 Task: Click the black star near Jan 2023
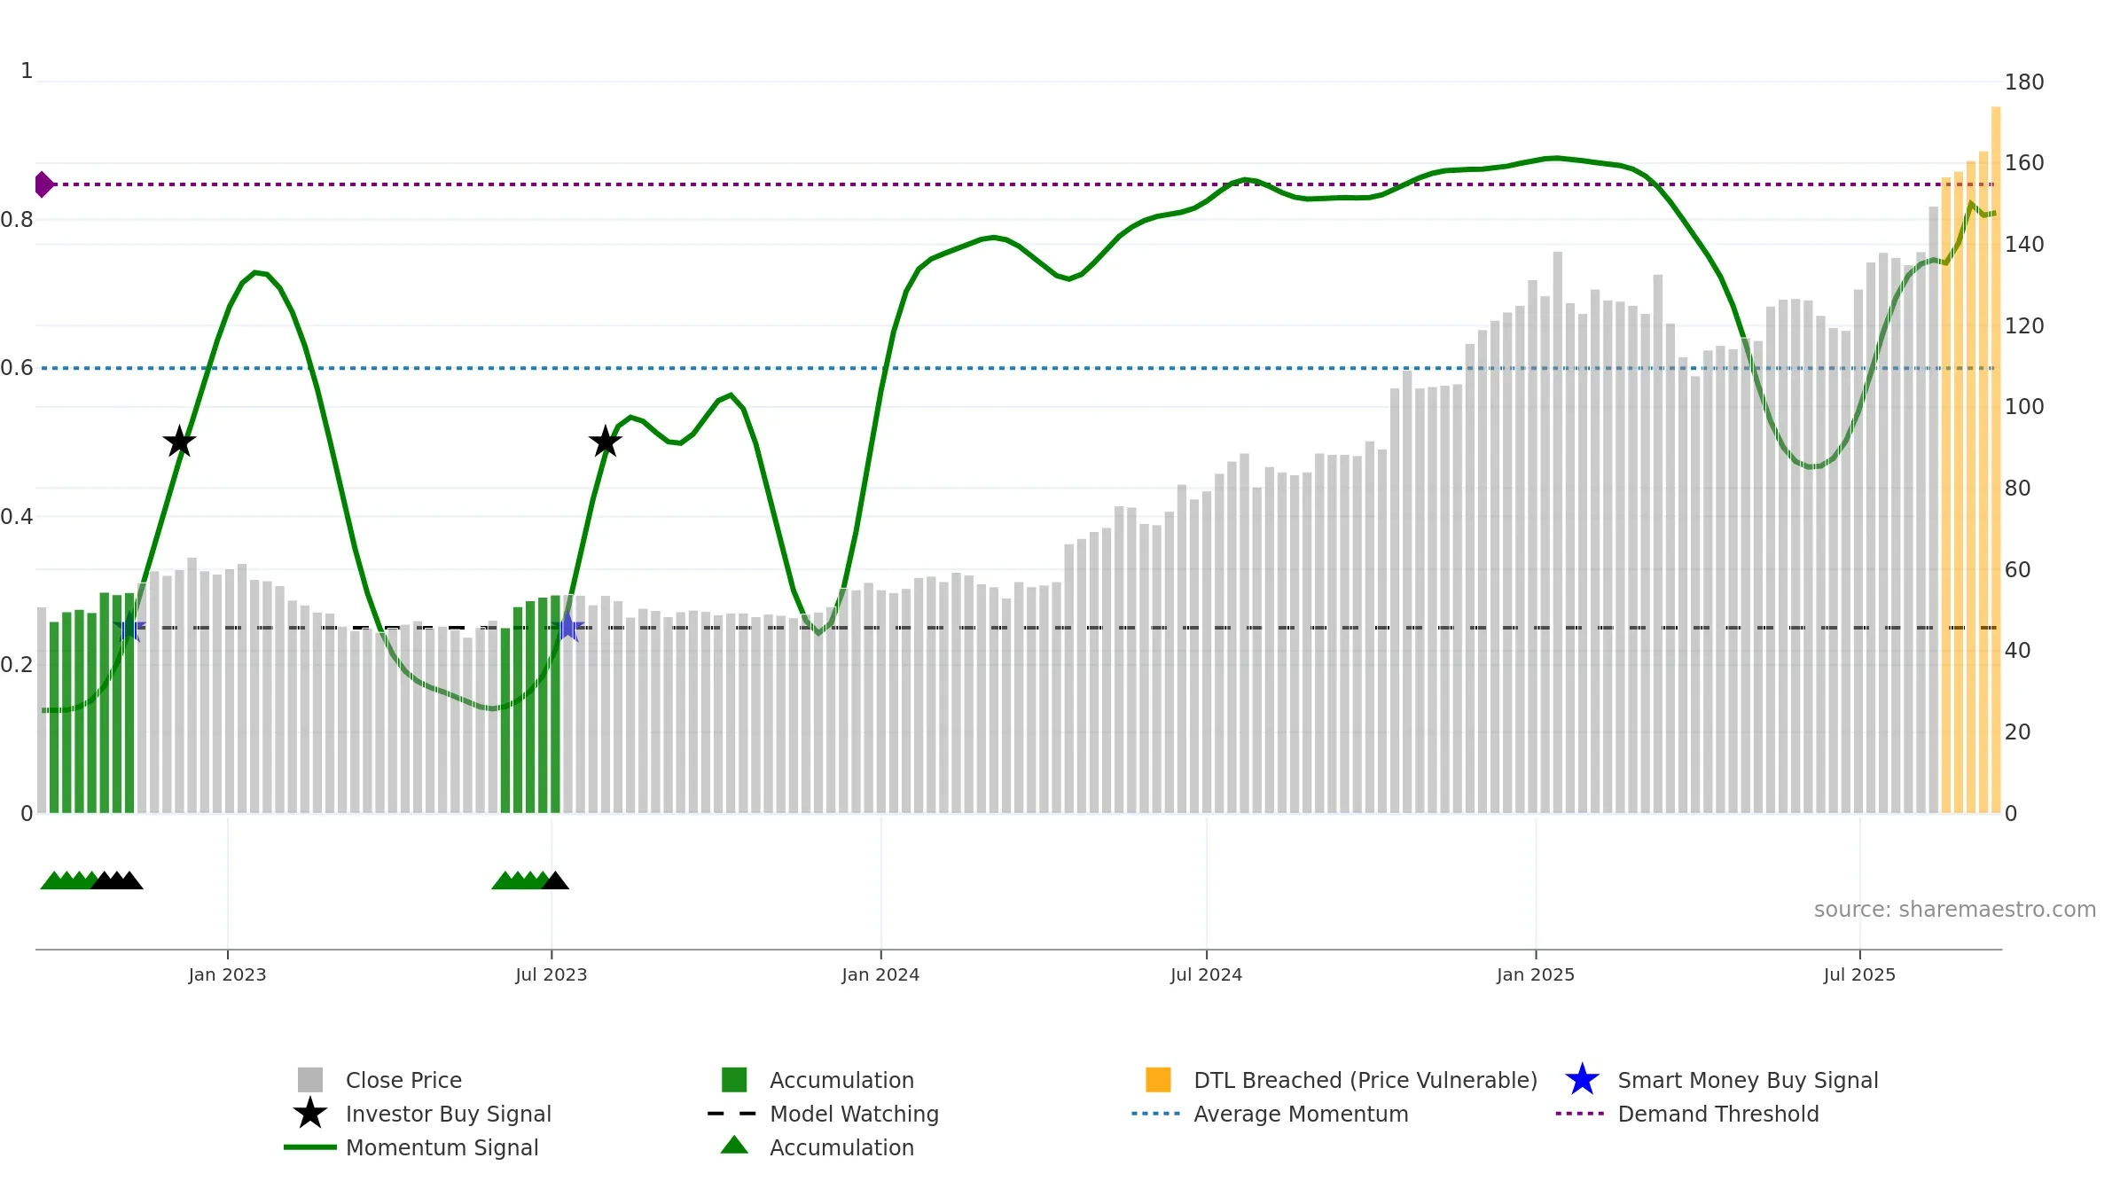coord(180,442)
